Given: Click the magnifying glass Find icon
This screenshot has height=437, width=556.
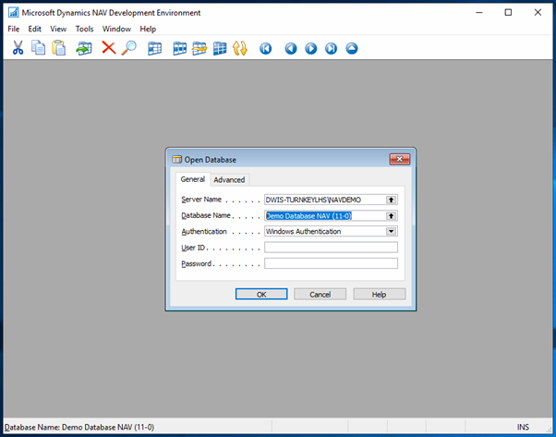Looking at the screenshot, I should click(129, 48).
